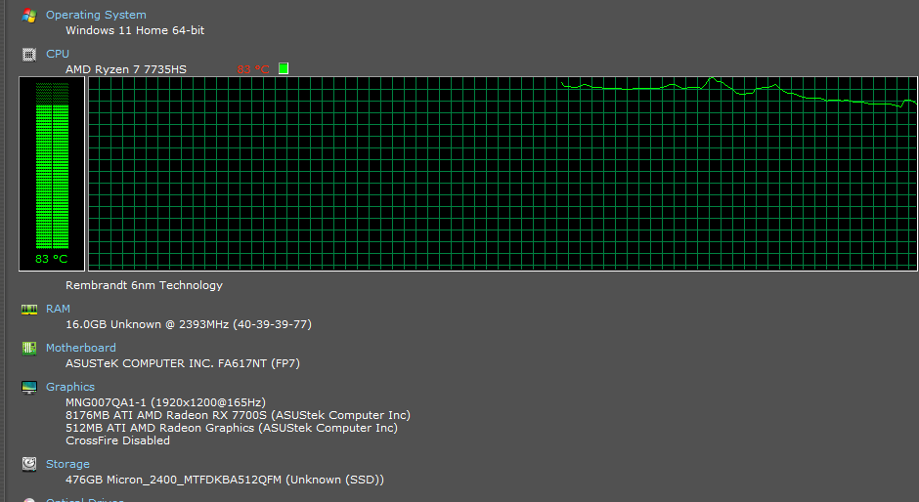
Task: Select the MNG007QA1-1 display entry
Action: [x=165, y=402]
